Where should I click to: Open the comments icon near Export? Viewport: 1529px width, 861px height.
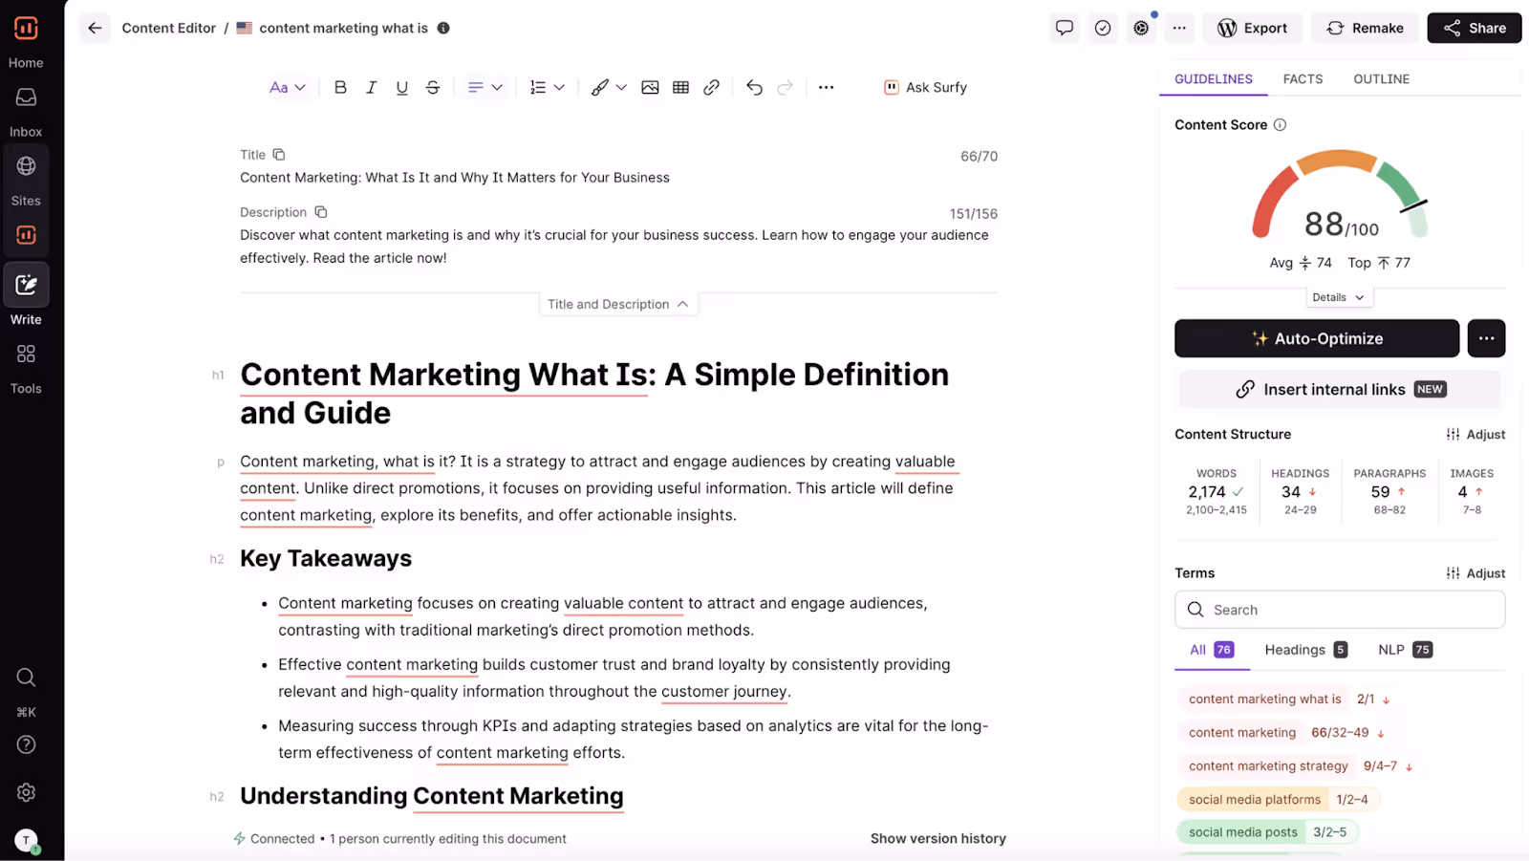tap(1064, 28)
